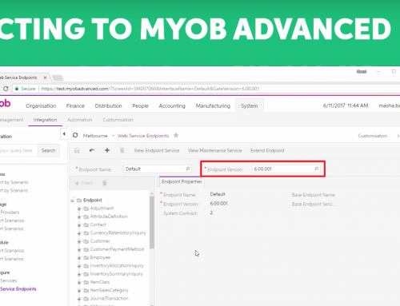Click View Maintenance Service button
This screenshot has height=306, width=400.
click(215, 150)
